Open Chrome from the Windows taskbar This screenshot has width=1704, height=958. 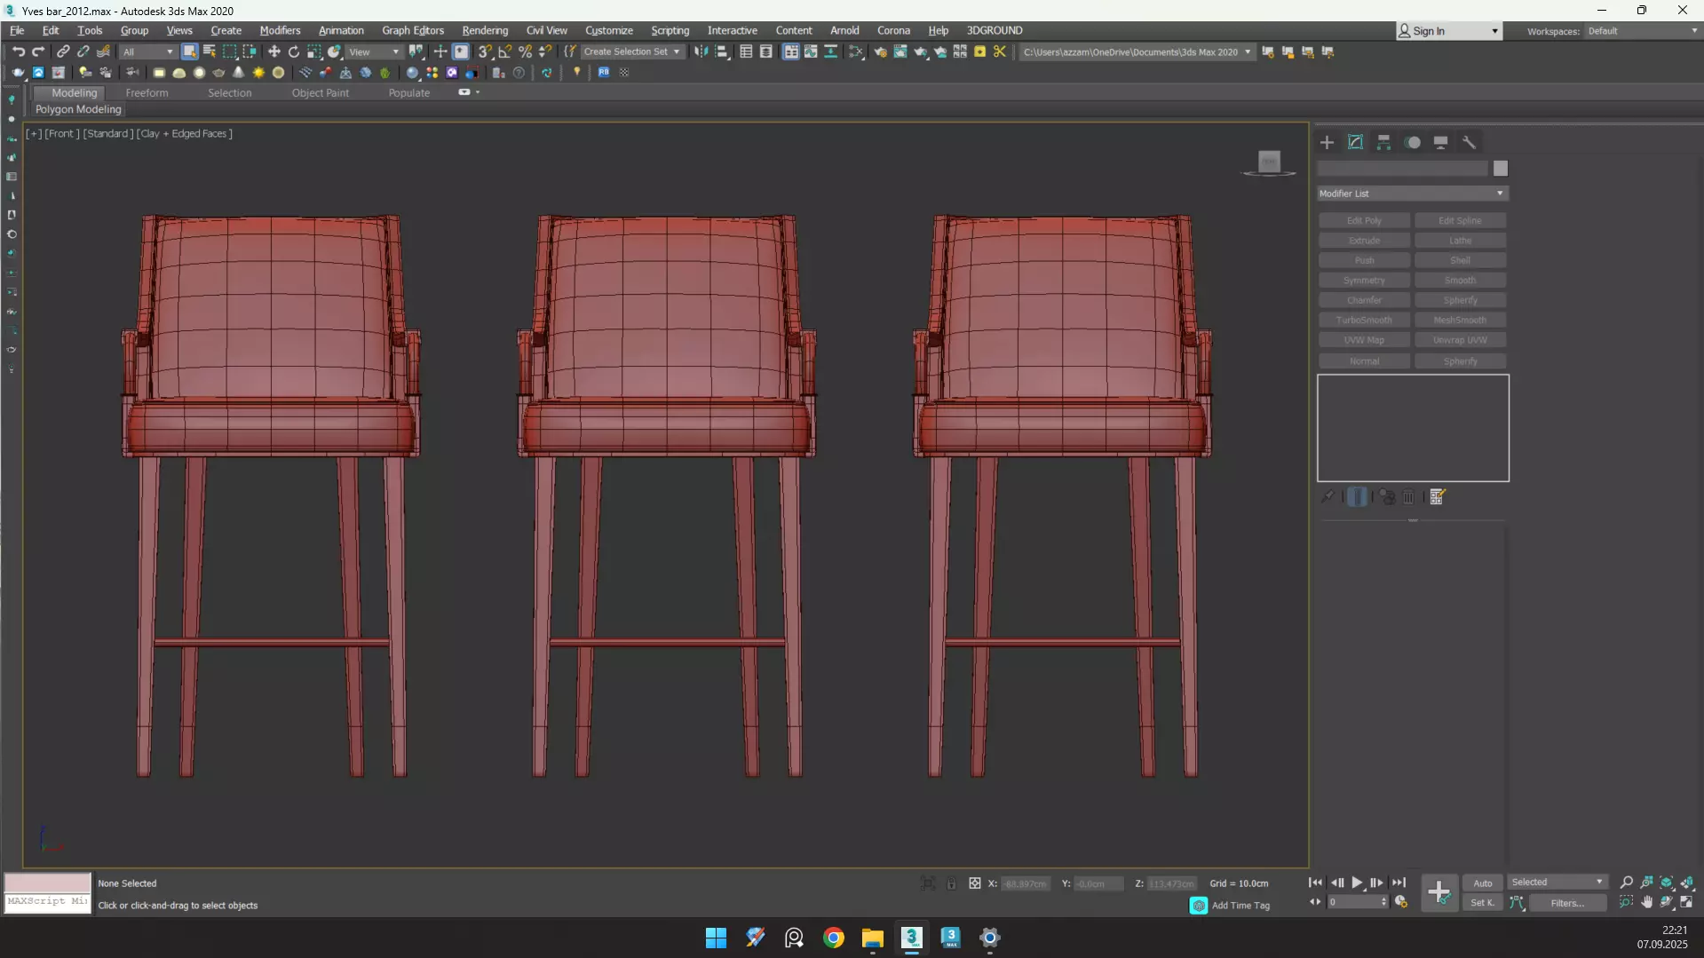click(833, 938)
